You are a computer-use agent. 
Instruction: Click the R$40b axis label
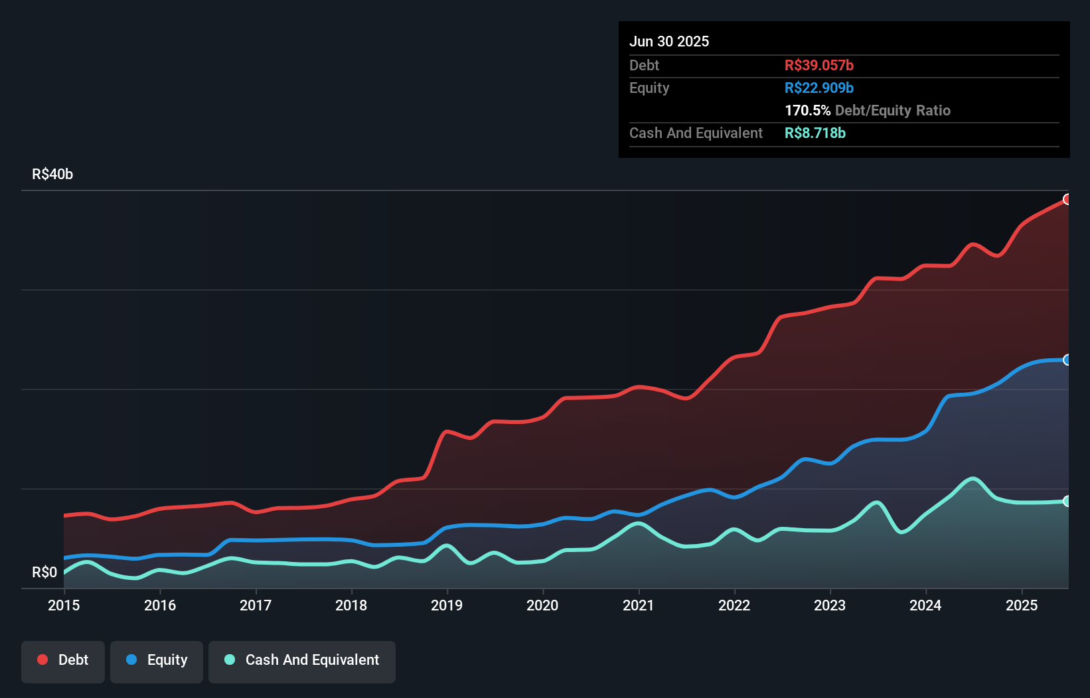[52, 174]
